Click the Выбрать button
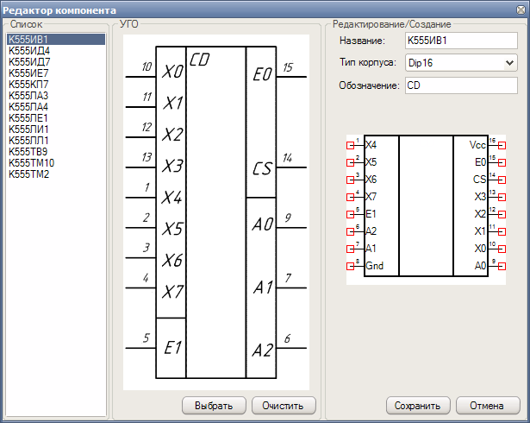Image resolution: width=530 pixels, height=423 pixels. [214, 406]
